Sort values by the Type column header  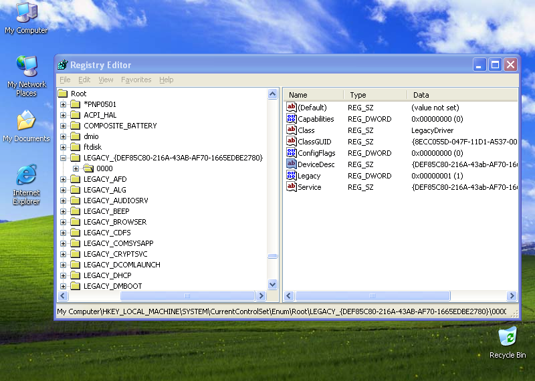coord(375,94)
